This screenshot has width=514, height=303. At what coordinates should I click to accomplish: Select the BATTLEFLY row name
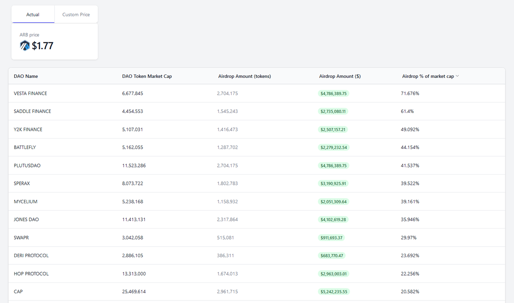pos(25,147)
